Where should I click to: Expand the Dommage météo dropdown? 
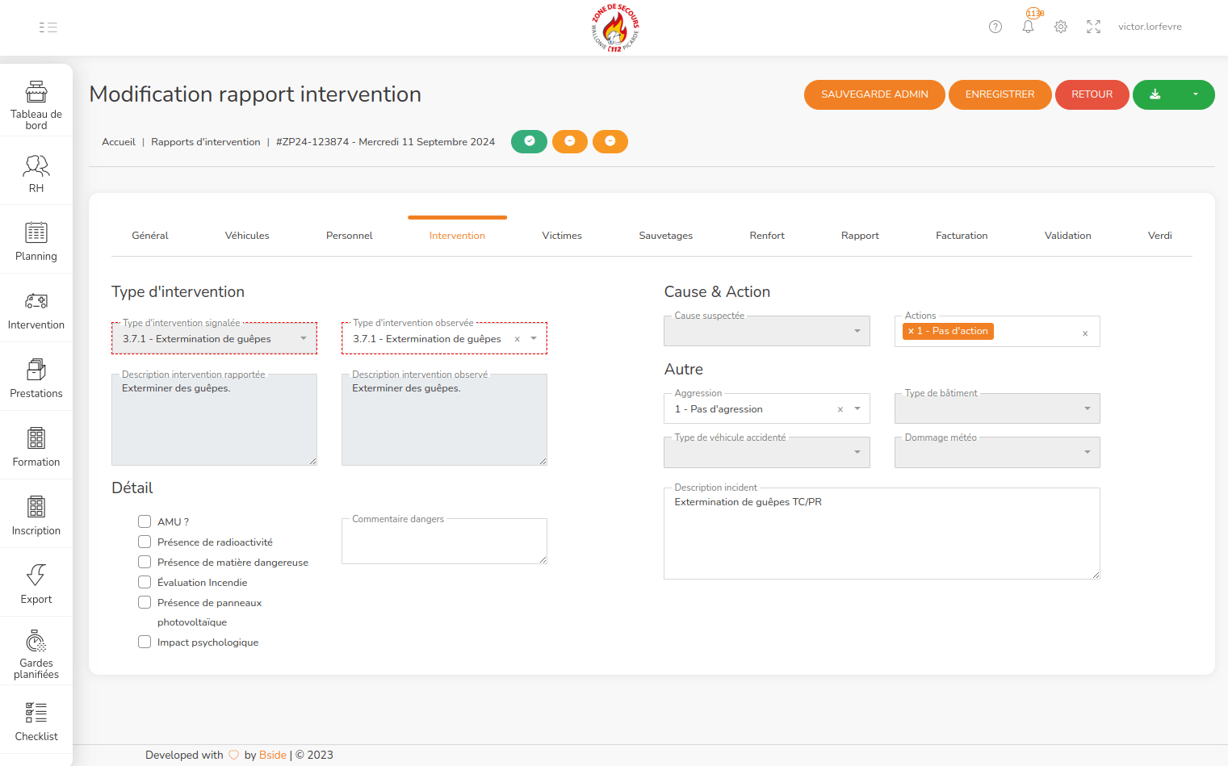click(x=996, y=453)
